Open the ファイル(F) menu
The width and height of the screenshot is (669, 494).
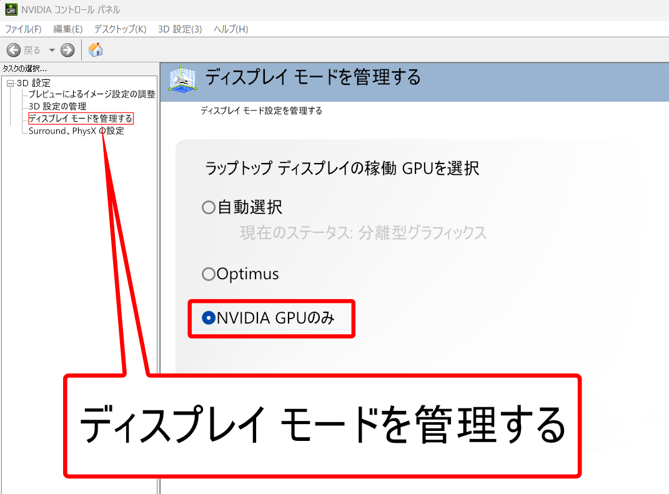[x=23, y=29]
